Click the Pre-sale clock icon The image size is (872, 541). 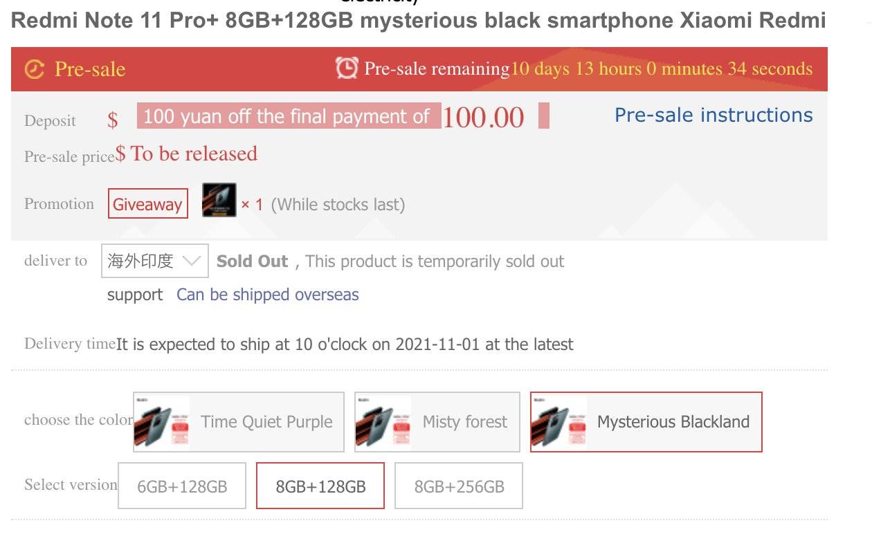[34, 69]
